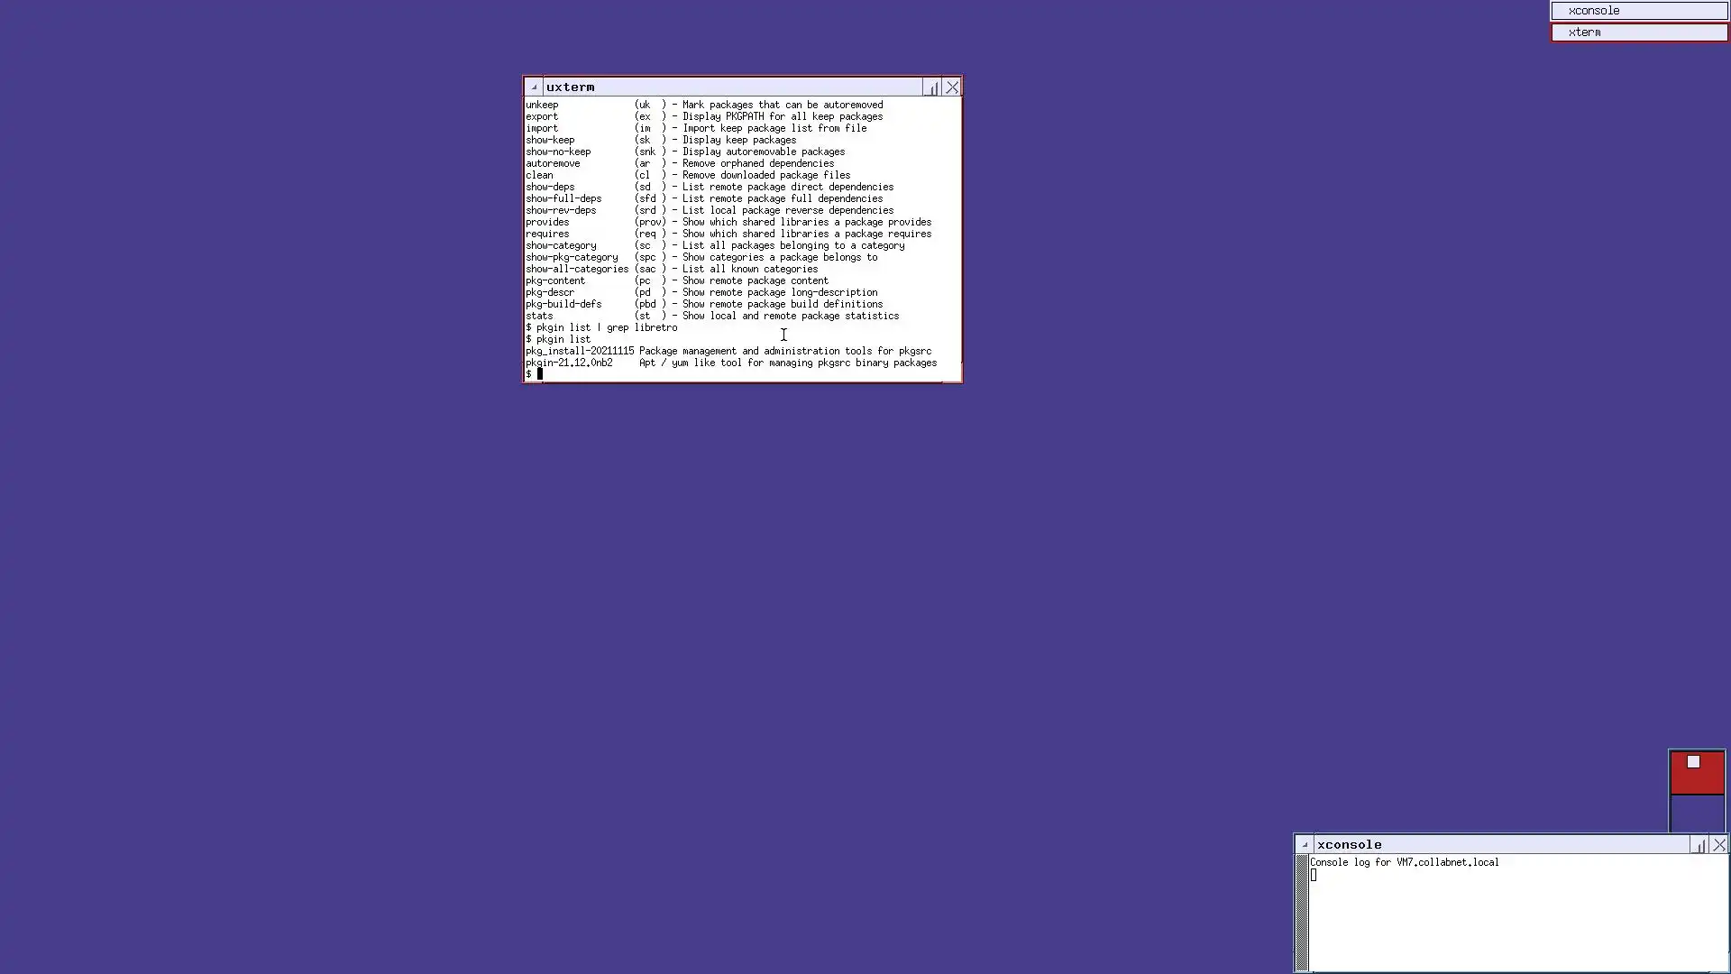Click 'Console log for VM7.collabnet.local' text
Viewport: 1731px width, 974px height.
(1404, 862)
